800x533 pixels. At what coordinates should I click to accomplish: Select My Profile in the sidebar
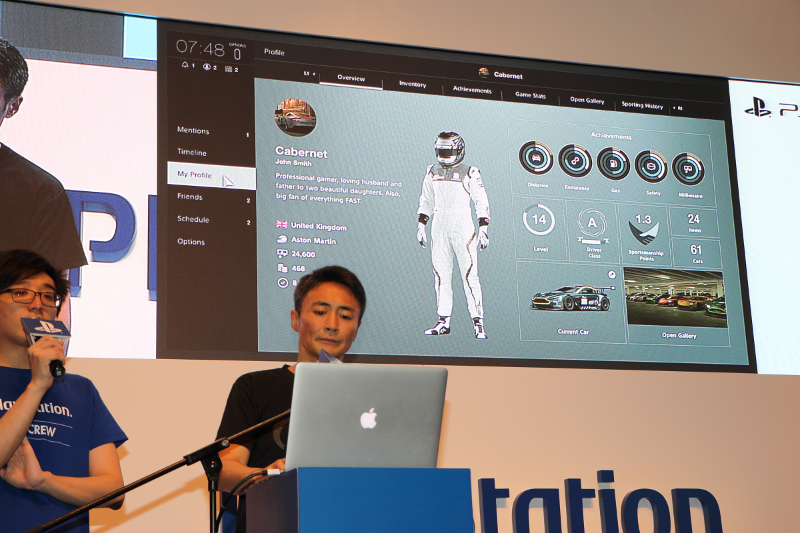[211, 175]
